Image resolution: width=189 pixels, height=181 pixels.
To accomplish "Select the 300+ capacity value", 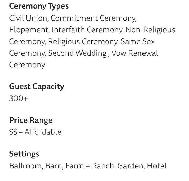I will [x=18, y=98].
